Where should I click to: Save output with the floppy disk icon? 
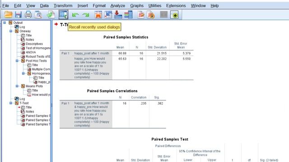18,14
